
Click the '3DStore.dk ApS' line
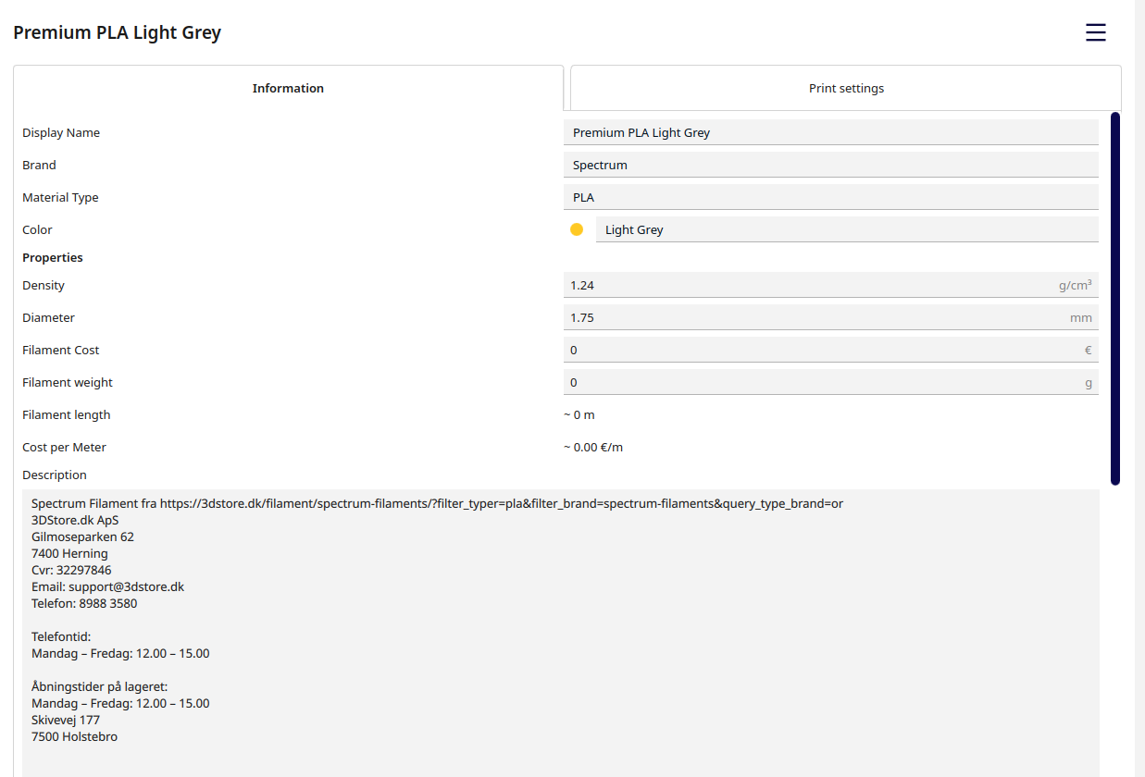(75, 520)
